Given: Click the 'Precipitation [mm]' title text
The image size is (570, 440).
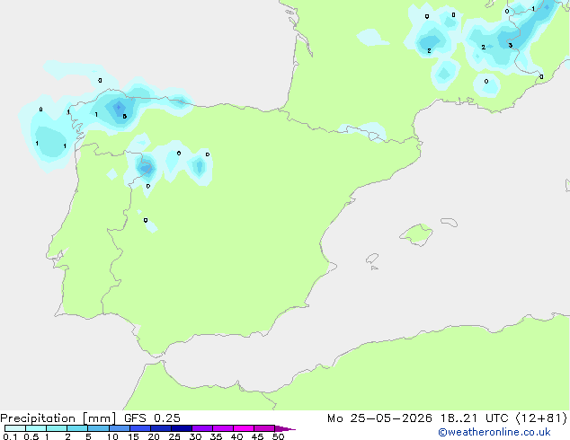Looking at the screenshot, I should 58,418.
